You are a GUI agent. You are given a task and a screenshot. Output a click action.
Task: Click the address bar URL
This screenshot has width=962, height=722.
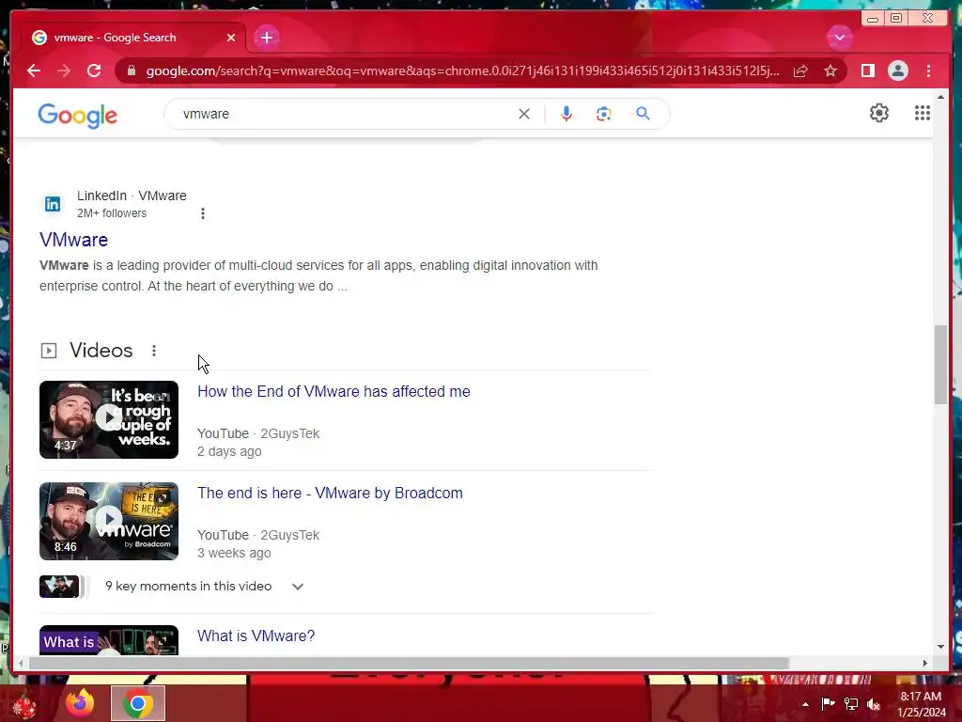point(462,71)
